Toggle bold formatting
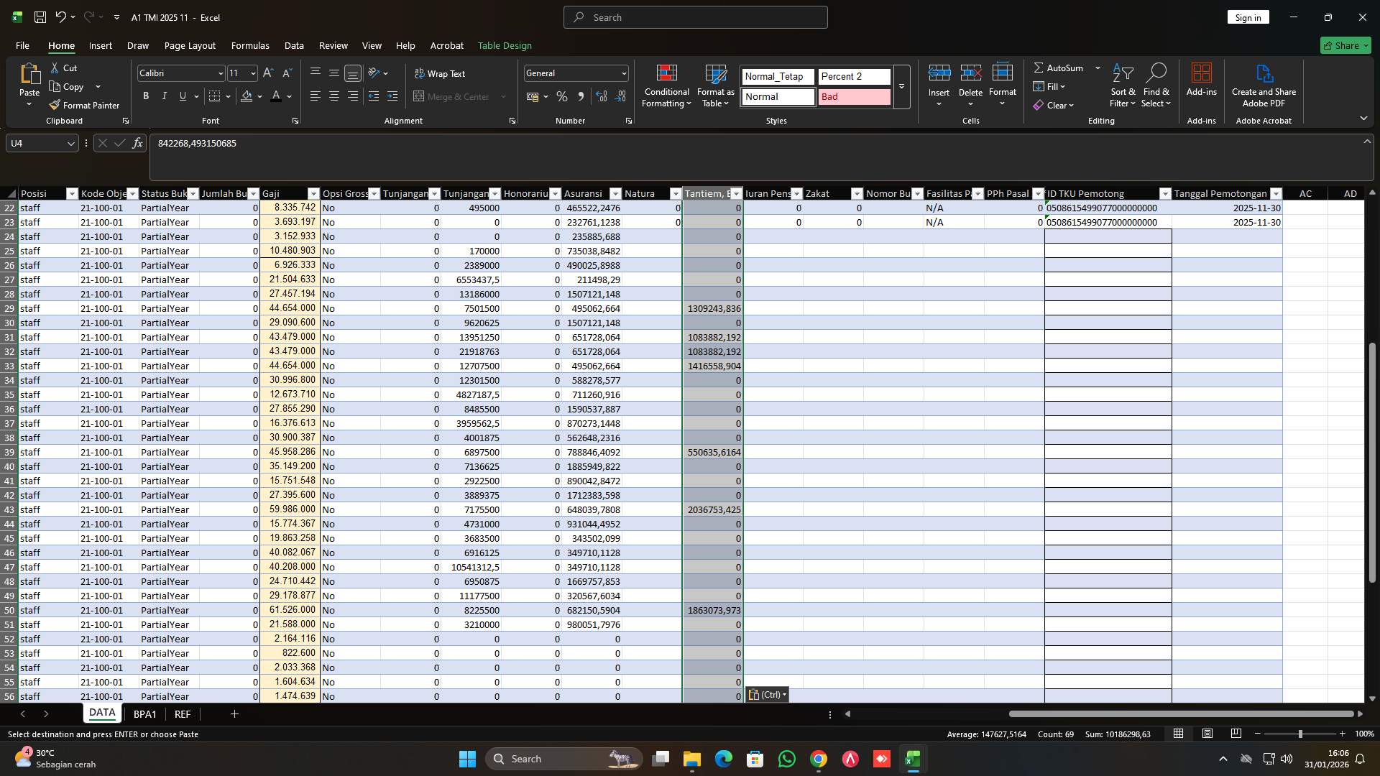This screenshot has width=1380, height=776. pos(145,96)
